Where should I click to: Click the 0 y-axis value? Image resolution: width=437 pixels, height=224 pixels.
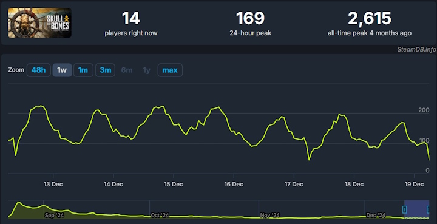click(427, 171)
